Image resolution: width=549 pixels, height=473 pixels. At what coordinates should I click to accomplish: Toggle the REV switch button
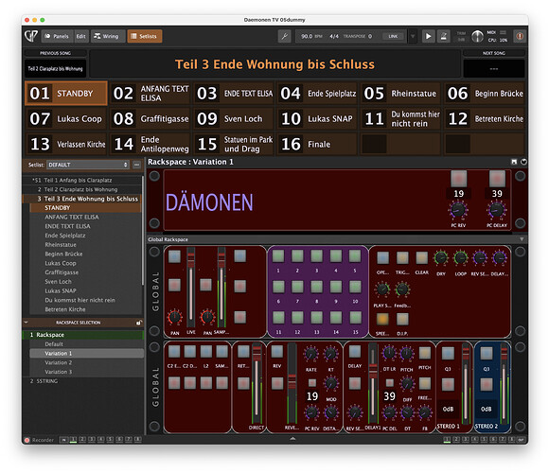click(277, 352)
